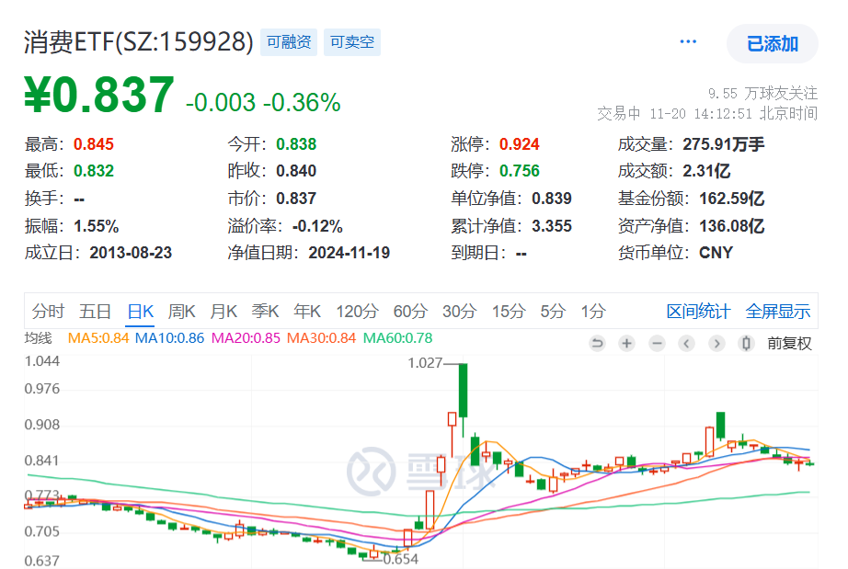The height and width of the screenshot is (569, 848).
Task: Click the 累计净值 value 3.355
Action: 552,226
